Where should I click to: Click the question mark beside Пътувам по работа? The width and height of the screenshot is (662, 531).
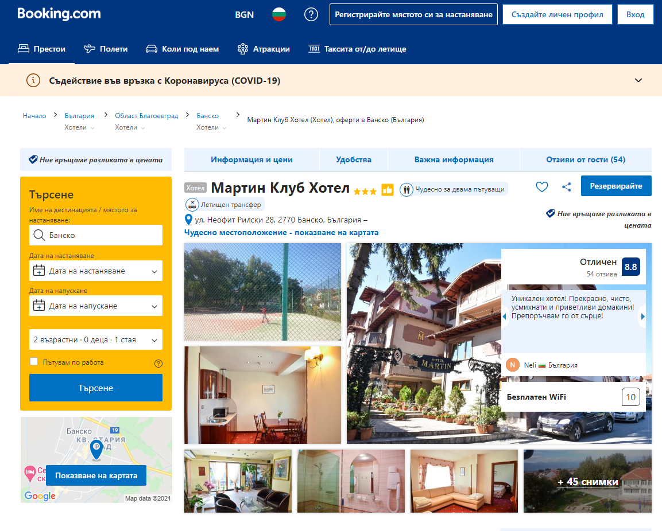(x=158, y=363)
